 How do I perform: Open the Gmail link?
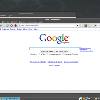click(30, 29)
